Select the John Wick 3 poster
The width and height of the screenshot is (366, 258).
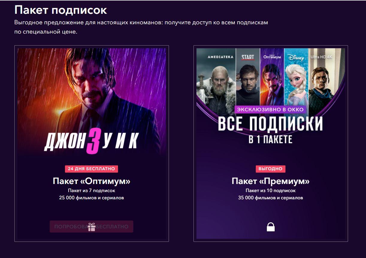tap(91, 102)
